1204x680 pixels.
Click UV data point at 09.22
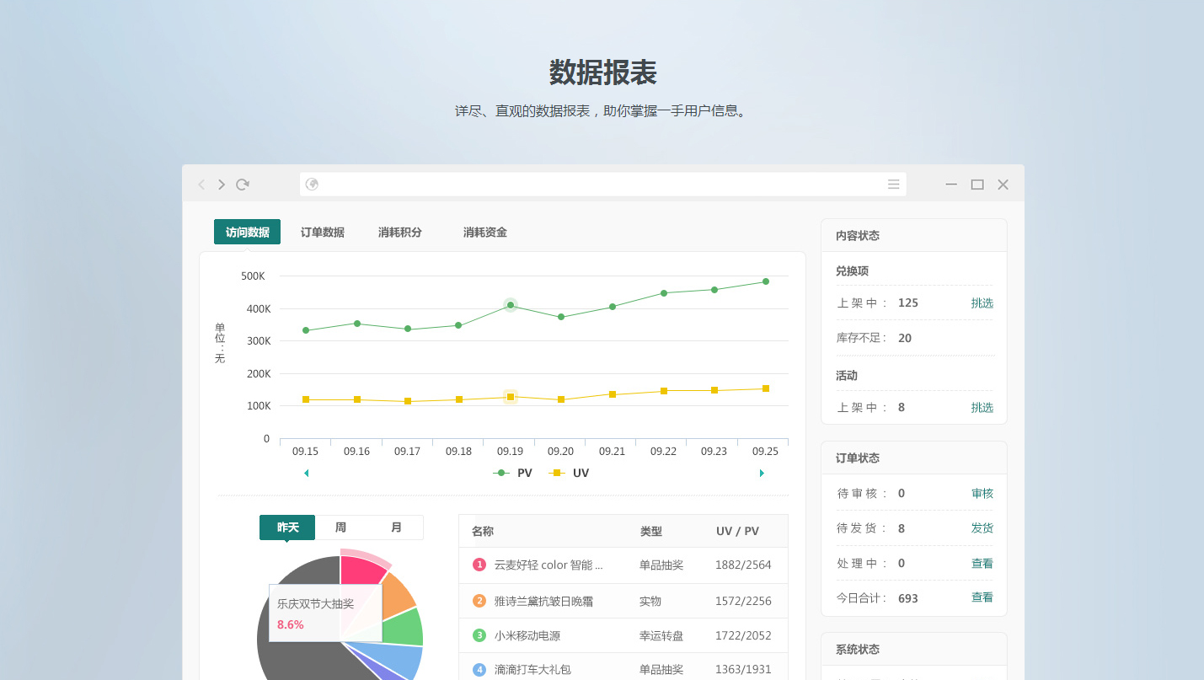tap(664, 391)
